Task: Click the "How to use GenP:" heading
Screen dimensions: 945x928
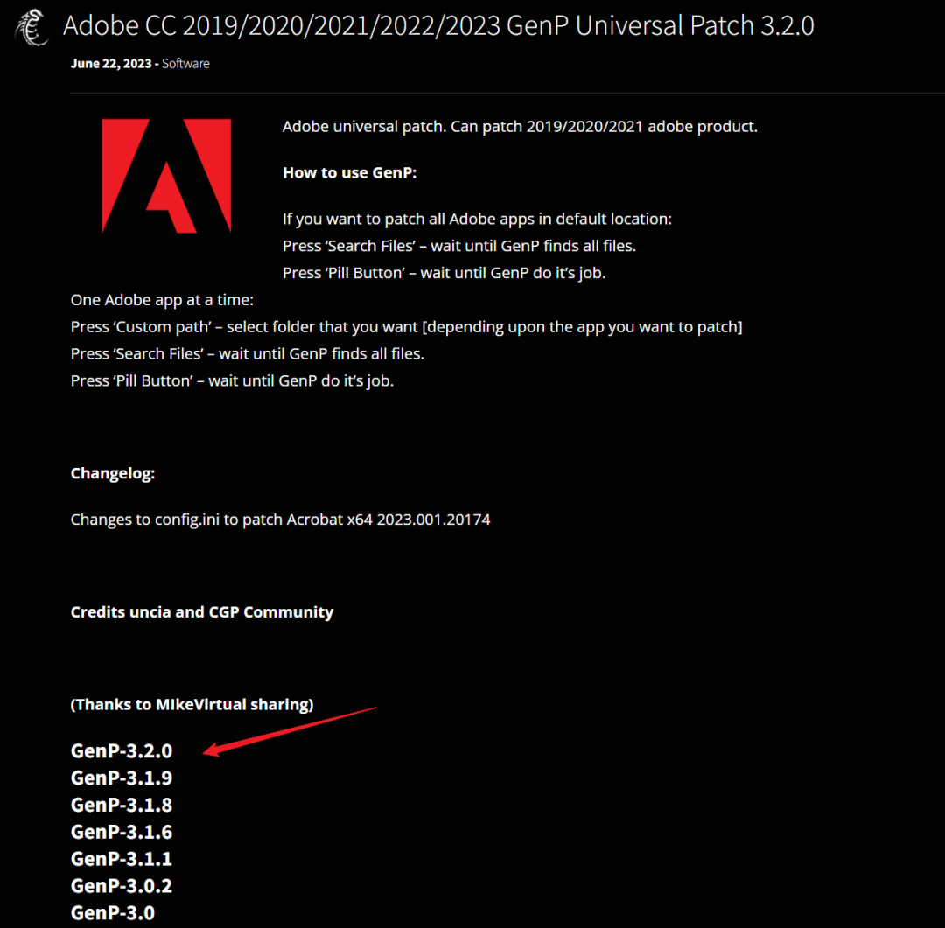Action: click(x=350, y=172)
